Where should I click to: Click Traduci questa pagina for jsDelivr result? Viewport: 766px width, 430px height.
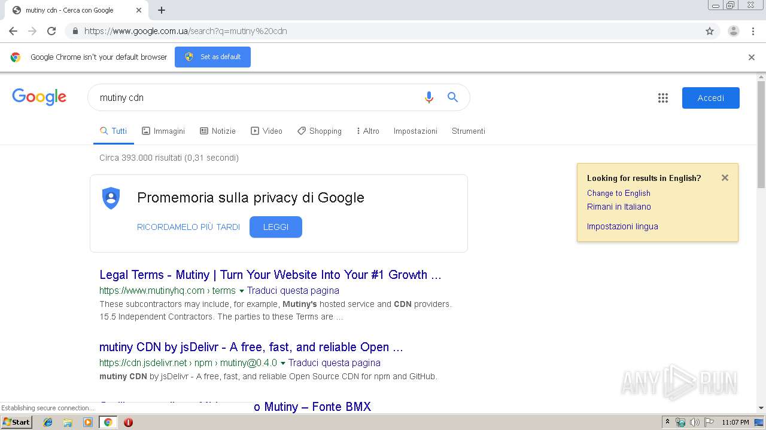click(x=335, y=363)
